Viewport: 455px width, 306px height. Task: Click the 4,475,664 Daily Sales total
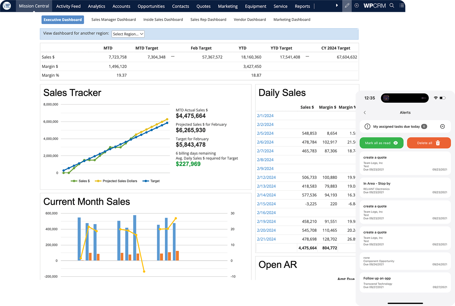(307, 248)
